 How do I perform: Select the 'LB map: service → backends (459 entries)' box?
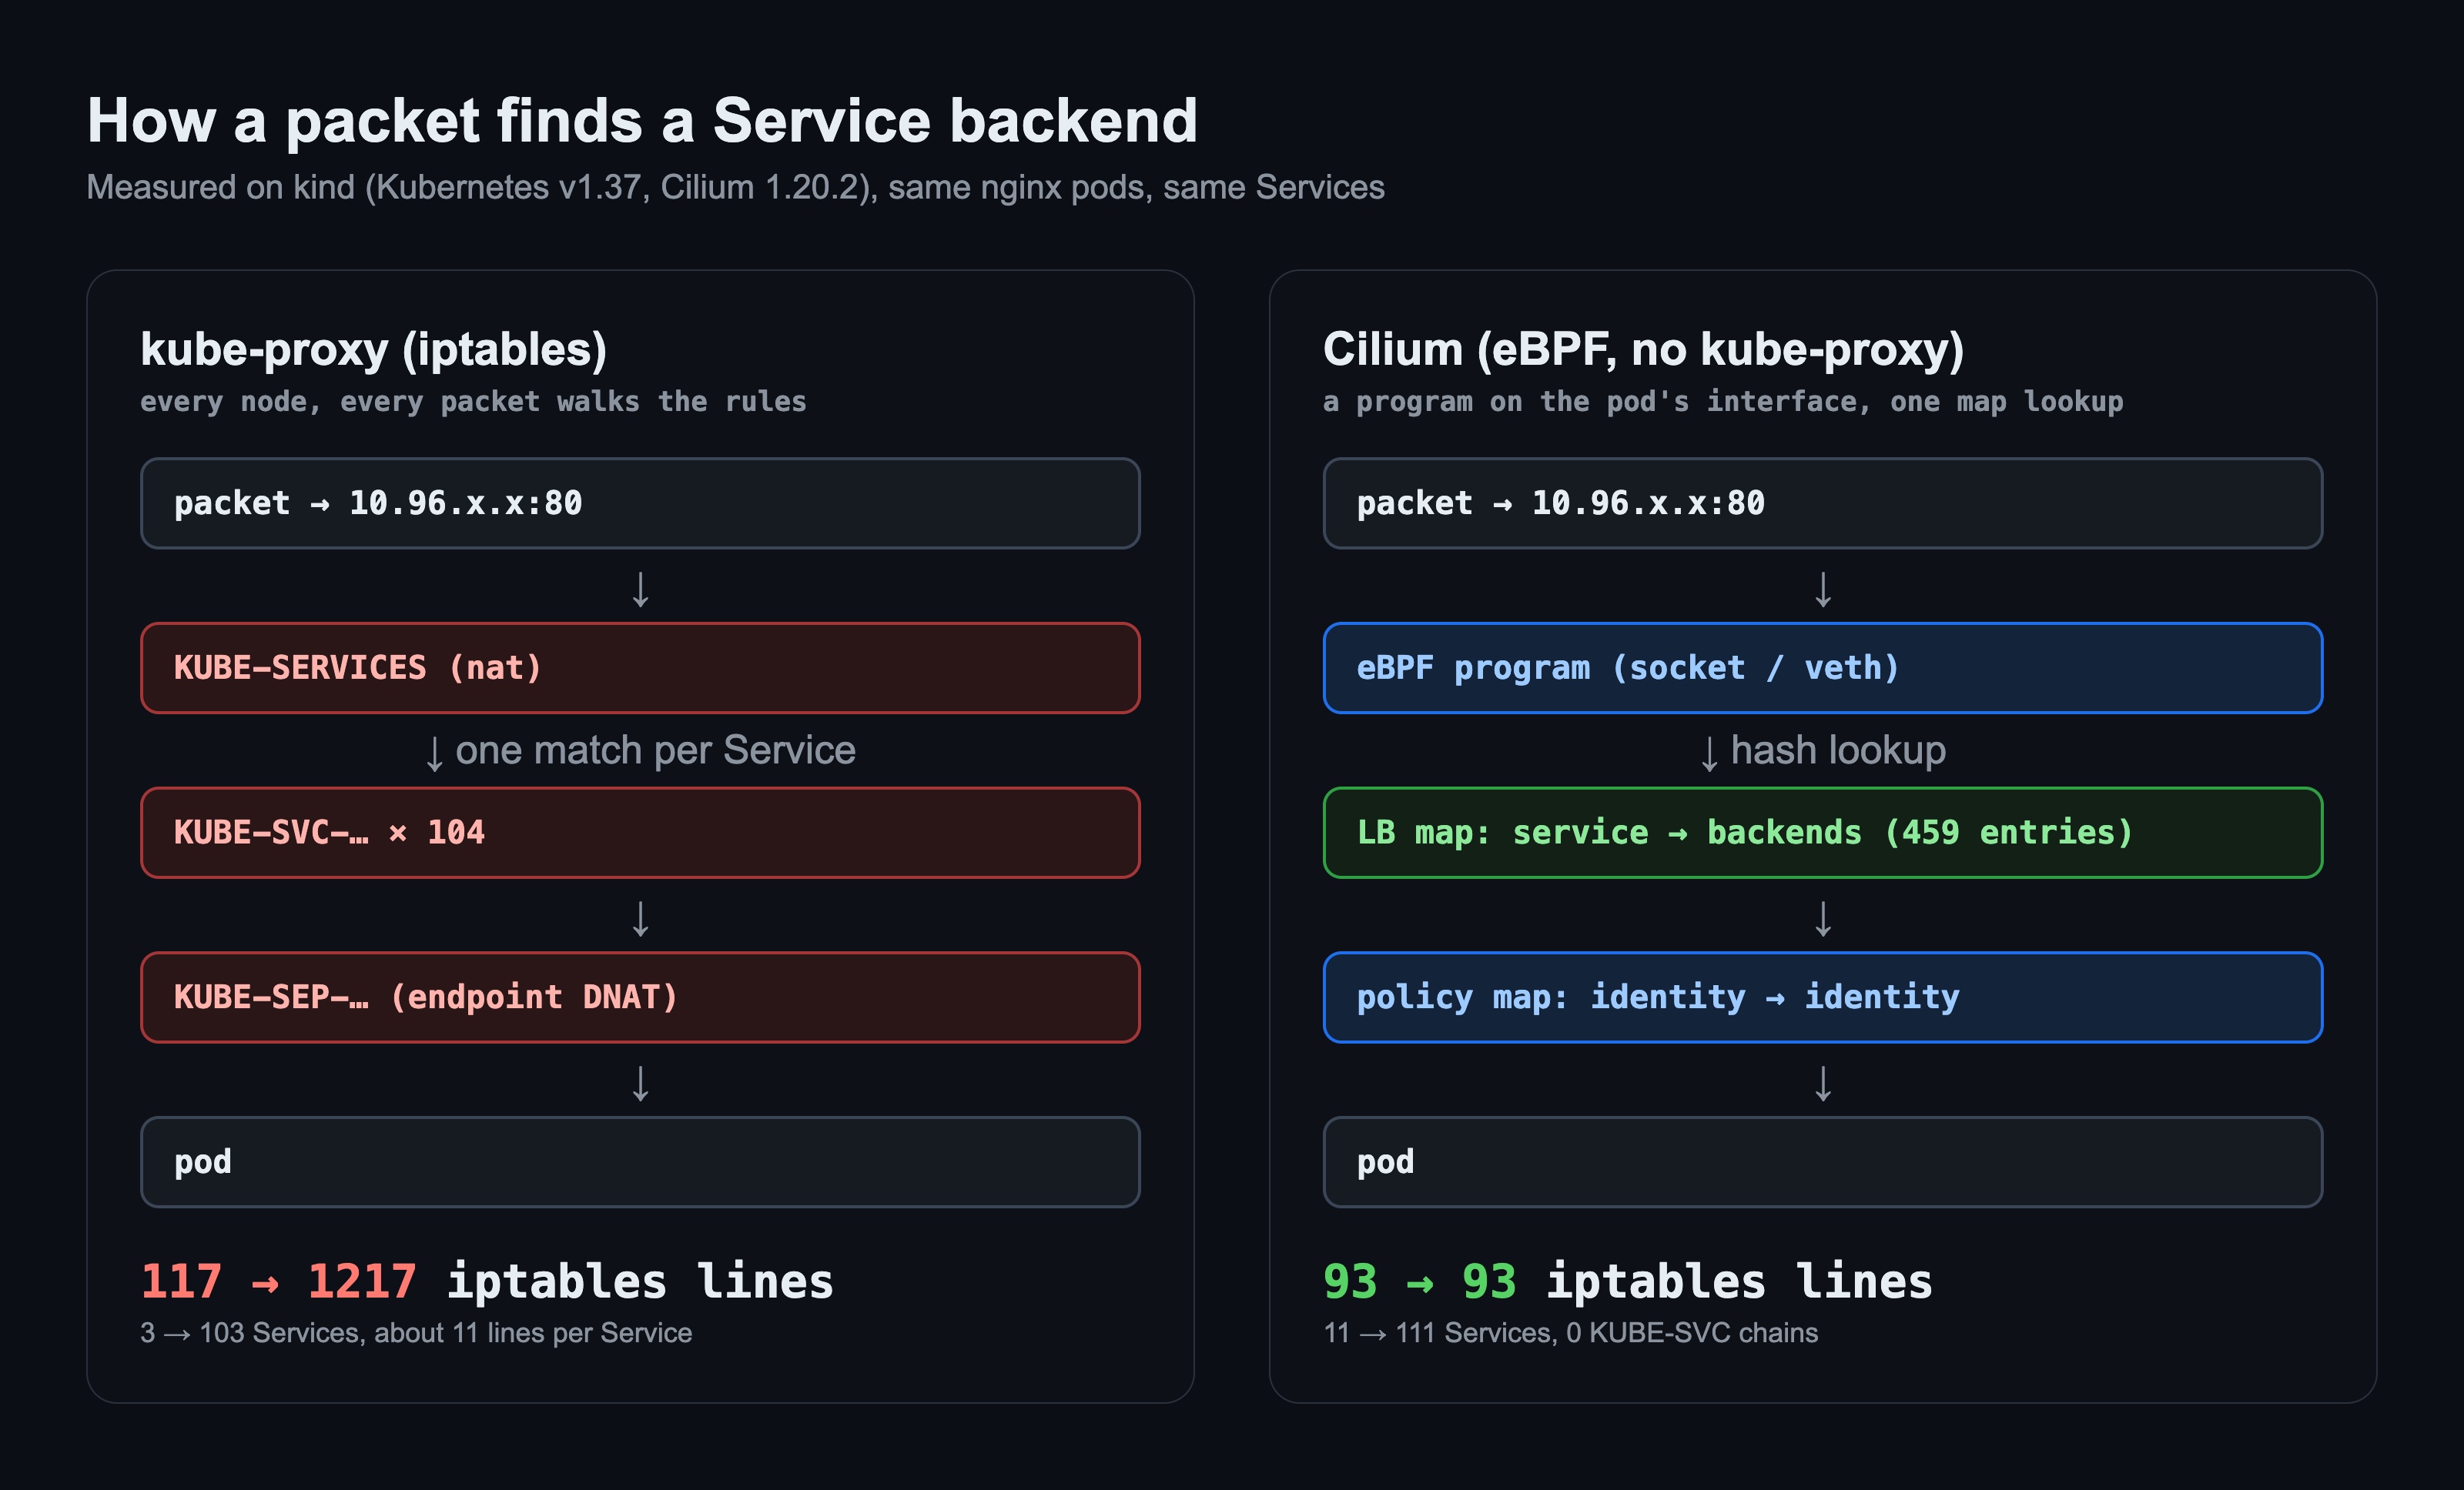click(x=1823, y=833)
